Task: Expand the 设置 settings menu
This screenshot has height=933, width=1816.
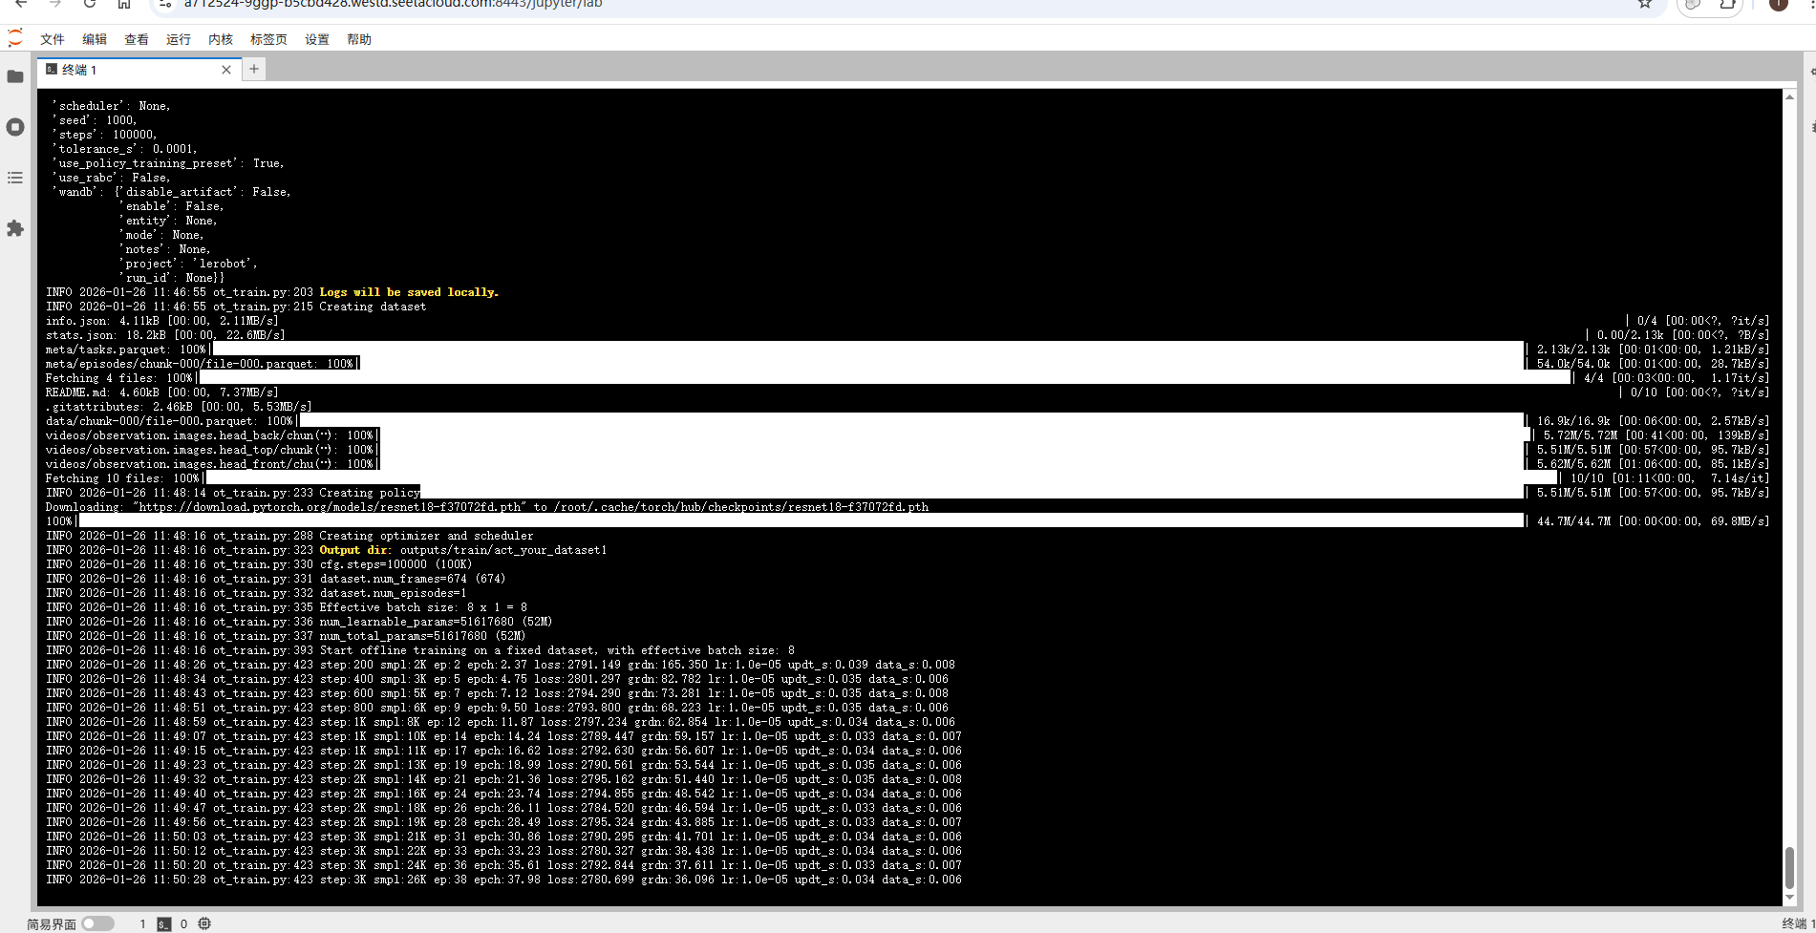Action: [x=317, y=39]
